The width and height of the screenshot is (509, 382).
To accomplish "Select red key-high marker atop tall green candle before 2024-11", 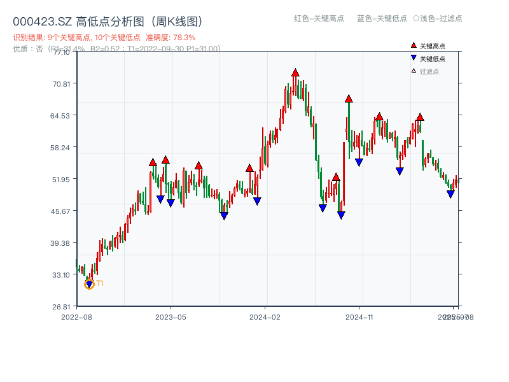I will pyautogui.click(x=349, y=99).
